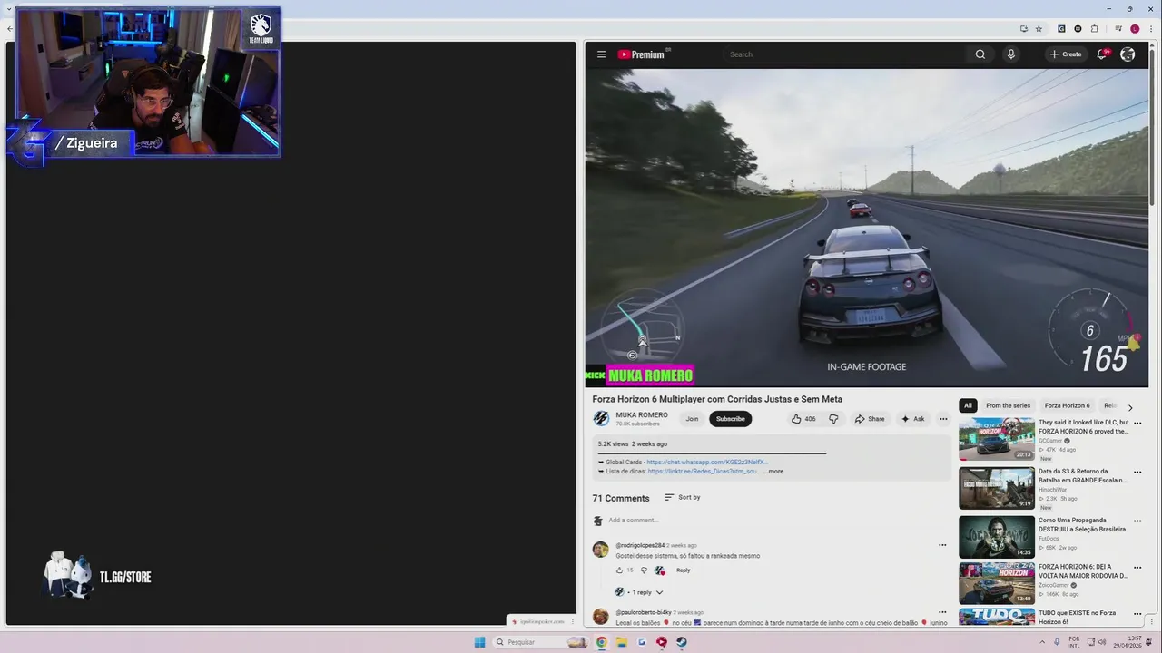Image resolution: width=1162 pixels, height=653 pixels.
Task: Open the linktr.ee Lista de dicas link
Action: point(703,472)
